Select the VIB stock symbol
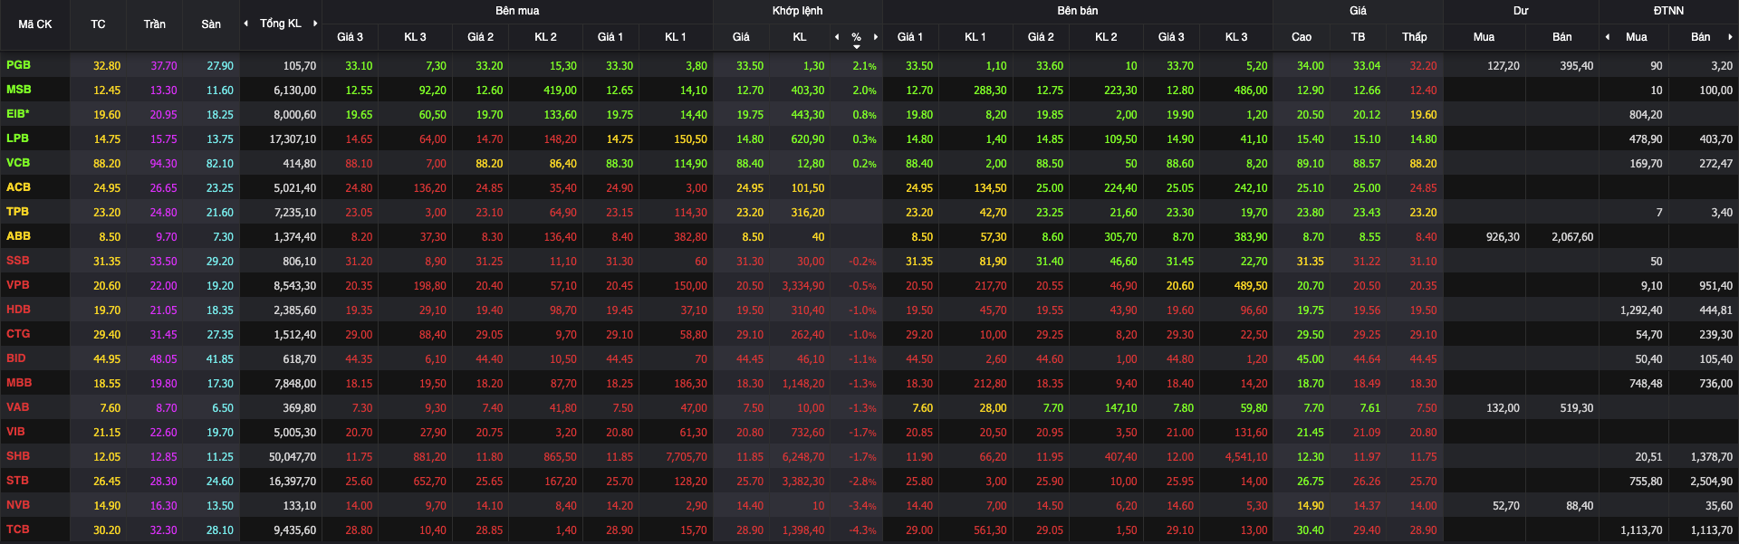 click(15, 432)
